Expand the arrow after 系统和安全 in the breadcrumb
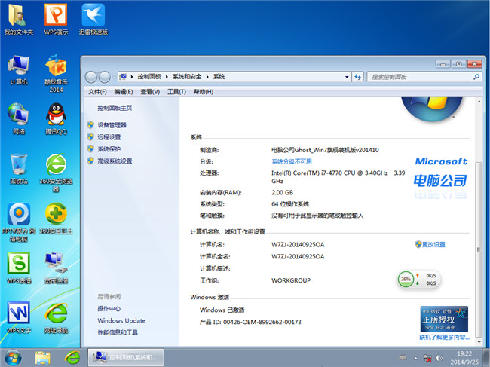Image resolution: width=490 pixels, height=367 pixels. pyautogui.click(x=207, y=77)
